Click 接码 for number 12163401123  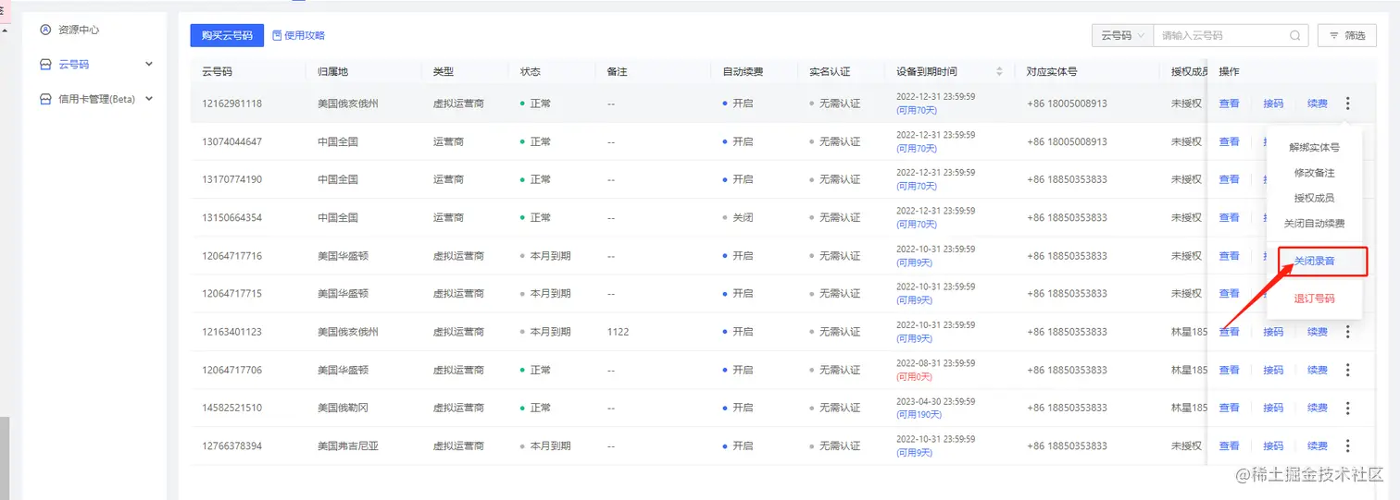pyautogui.click(x=1273, y=332)
